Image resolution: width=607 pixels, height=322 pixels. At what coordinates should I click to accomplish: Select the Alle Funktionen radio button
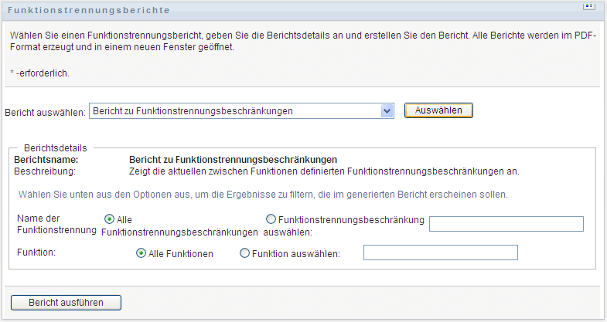tap(142, 253)
